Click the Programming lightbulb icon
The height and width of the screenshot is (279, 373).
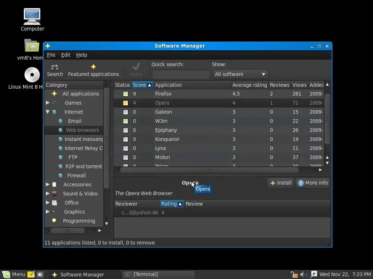[x=54, y=221]
